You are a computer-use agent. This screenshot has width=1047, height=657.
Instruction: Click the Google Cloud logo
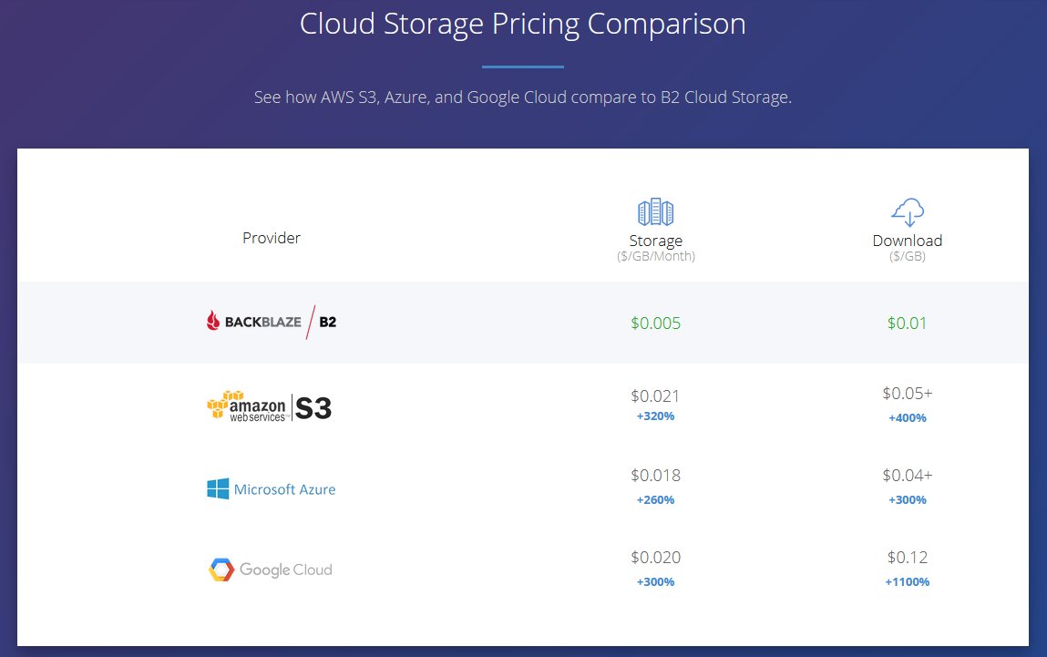coord(270,570)
